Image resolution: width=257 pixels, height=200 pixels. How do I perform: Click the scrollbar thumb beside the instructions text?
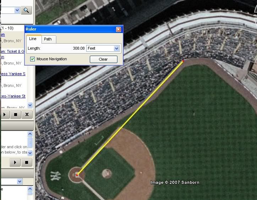point(30,142)
